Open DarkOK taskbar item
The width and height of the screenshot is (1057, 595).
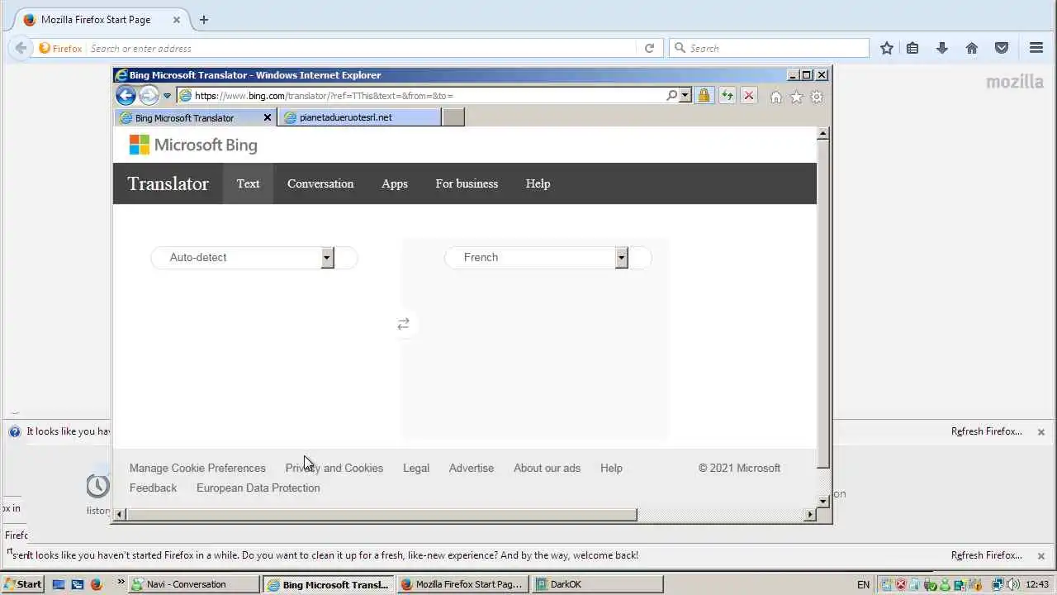pyautogui.click(x=599, y=584)
